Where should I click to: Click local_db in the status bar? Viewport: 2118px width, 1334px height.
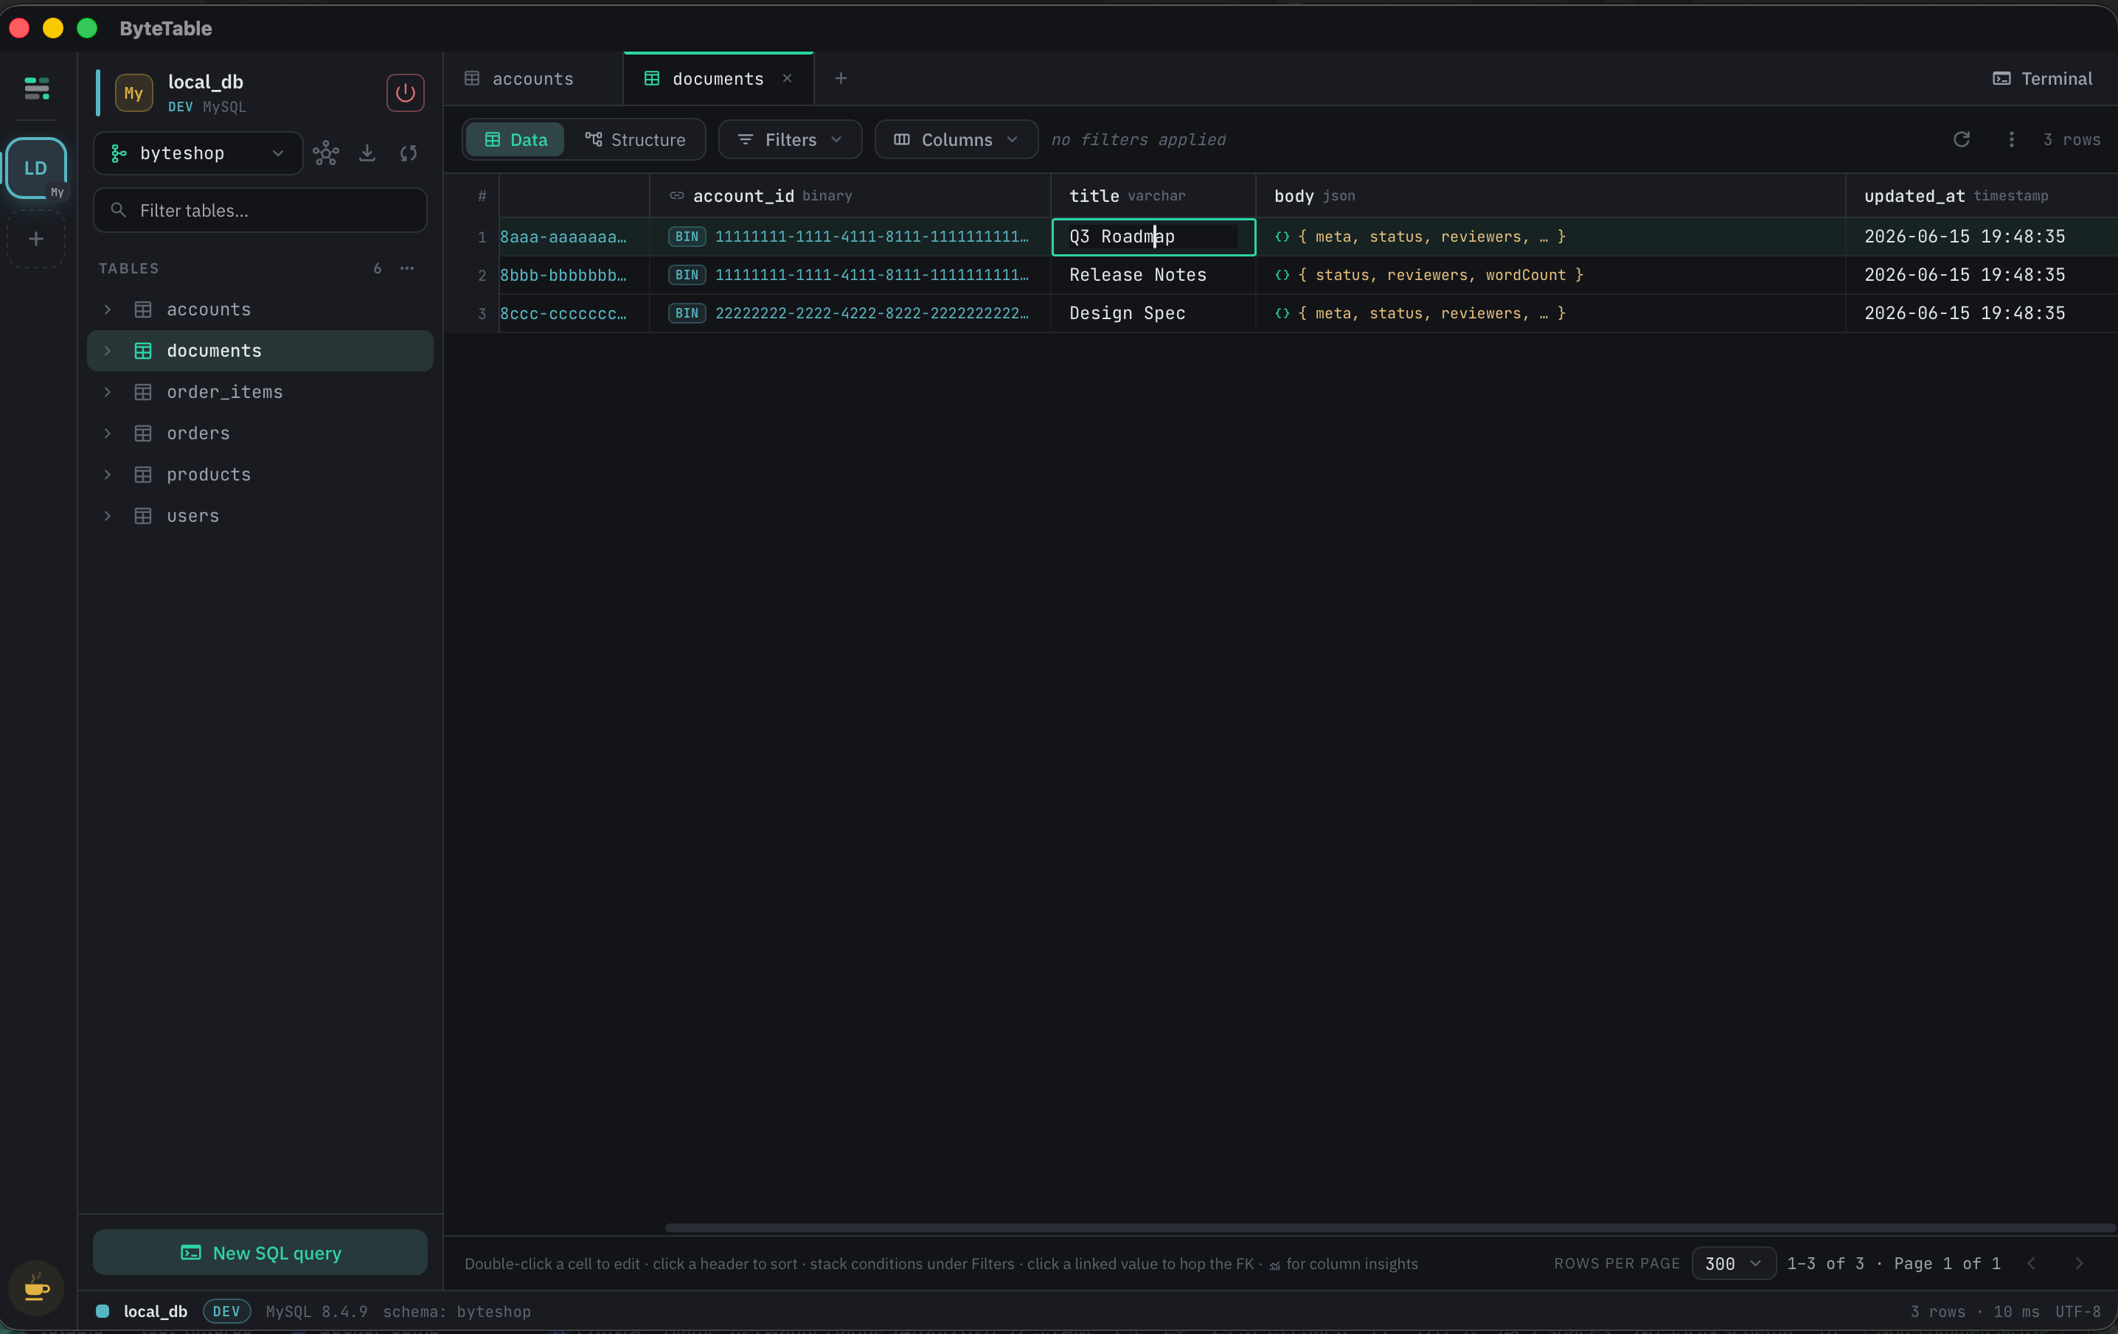(155, 1311)
